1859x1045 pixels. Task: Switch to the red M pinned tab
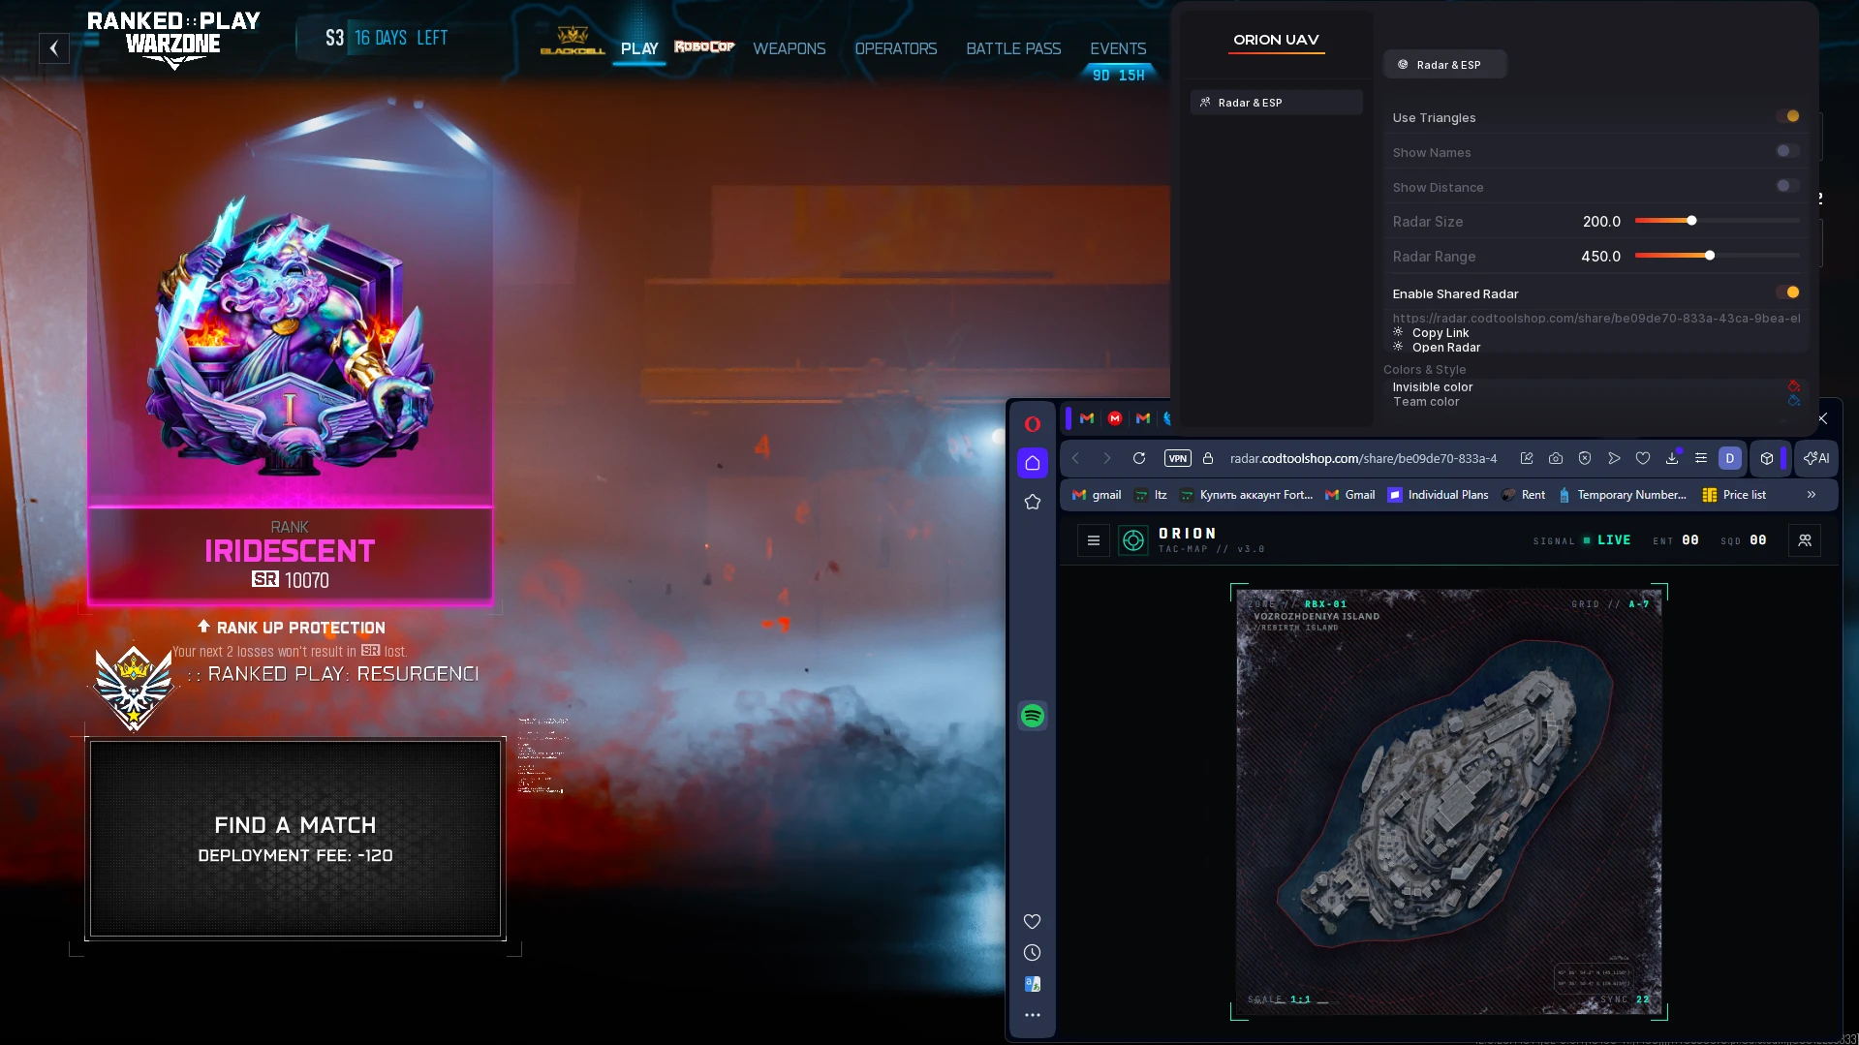[x=1115, y=418]
